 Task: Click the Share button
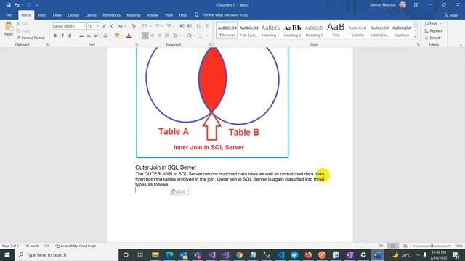click(450, 15)
